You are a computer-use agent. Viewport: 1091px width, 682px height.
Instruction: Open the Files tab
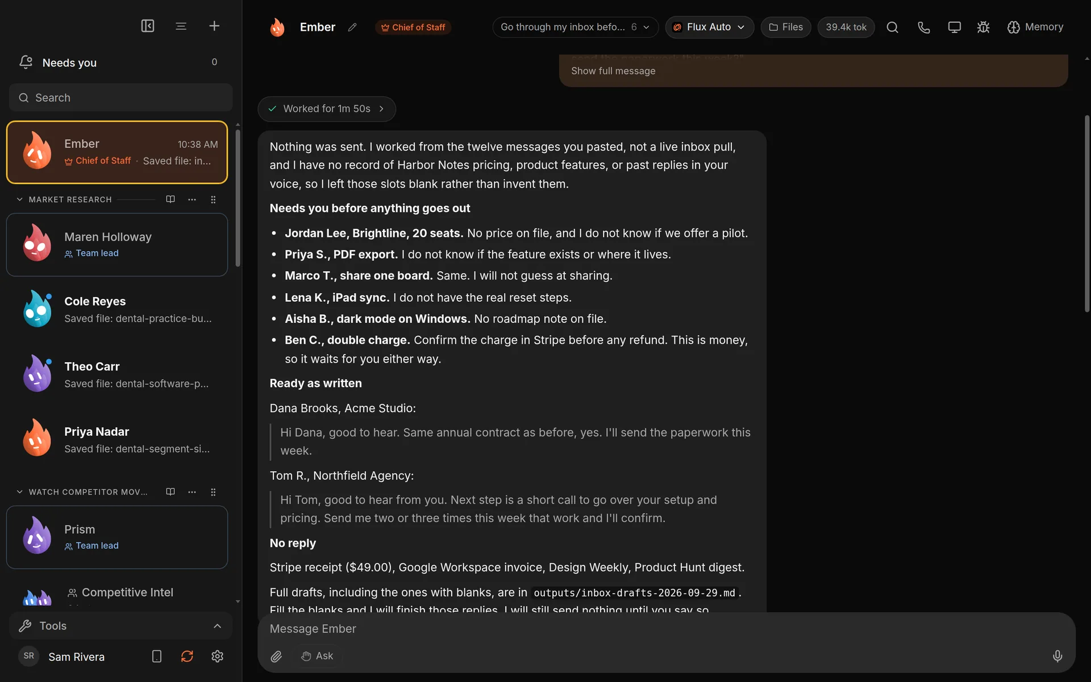coord(786,27)
